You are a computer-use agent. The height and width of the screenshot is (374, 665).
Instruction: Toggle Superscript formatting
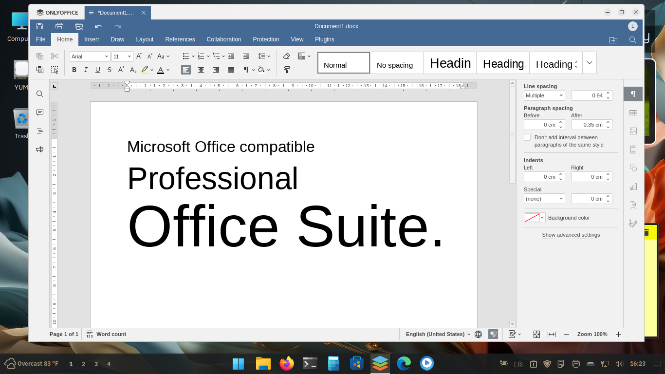tap(121, 70)
